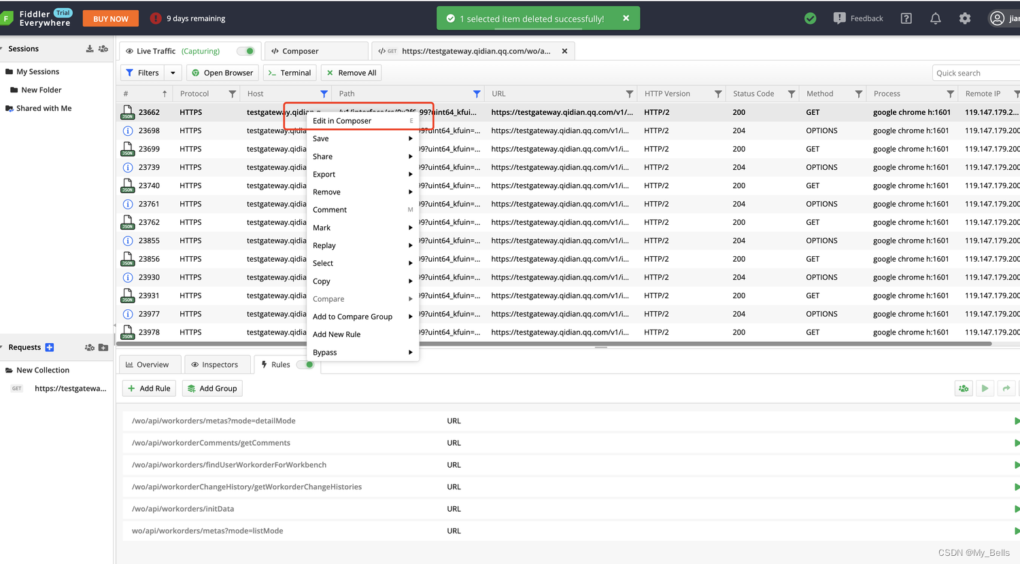Open the notifications bell
Viewport: 1020px width, 564px height.
(x=936, y=18)
